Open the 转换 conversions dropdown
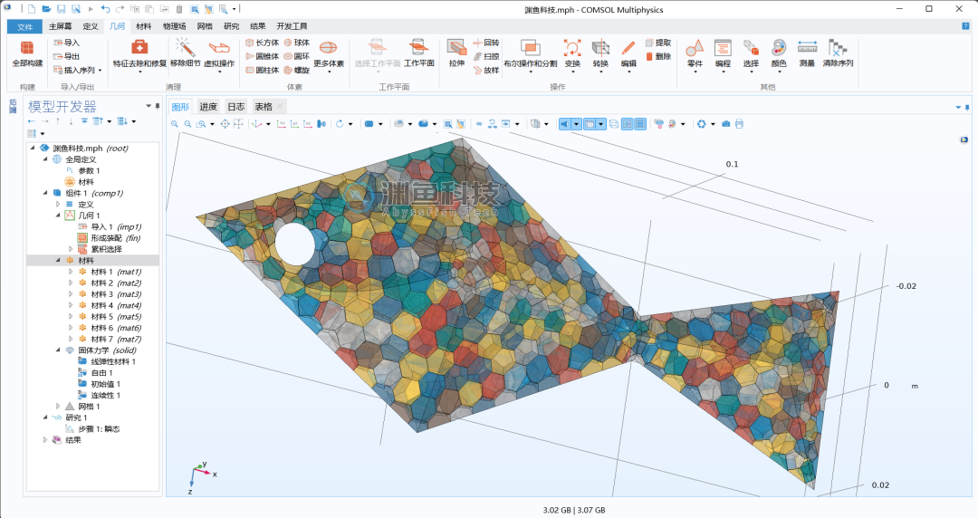 point(600,57)
